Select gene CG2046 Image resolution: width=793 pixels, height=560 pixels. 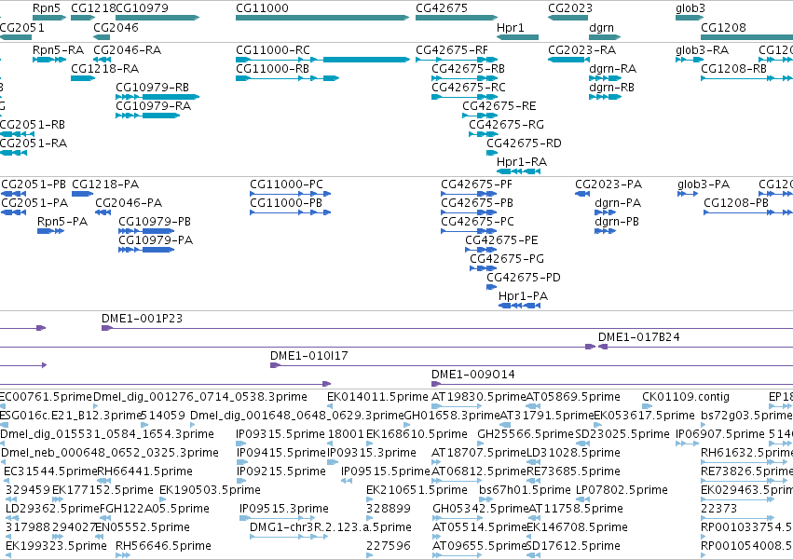pyautogui.click(x=102, y=37)
